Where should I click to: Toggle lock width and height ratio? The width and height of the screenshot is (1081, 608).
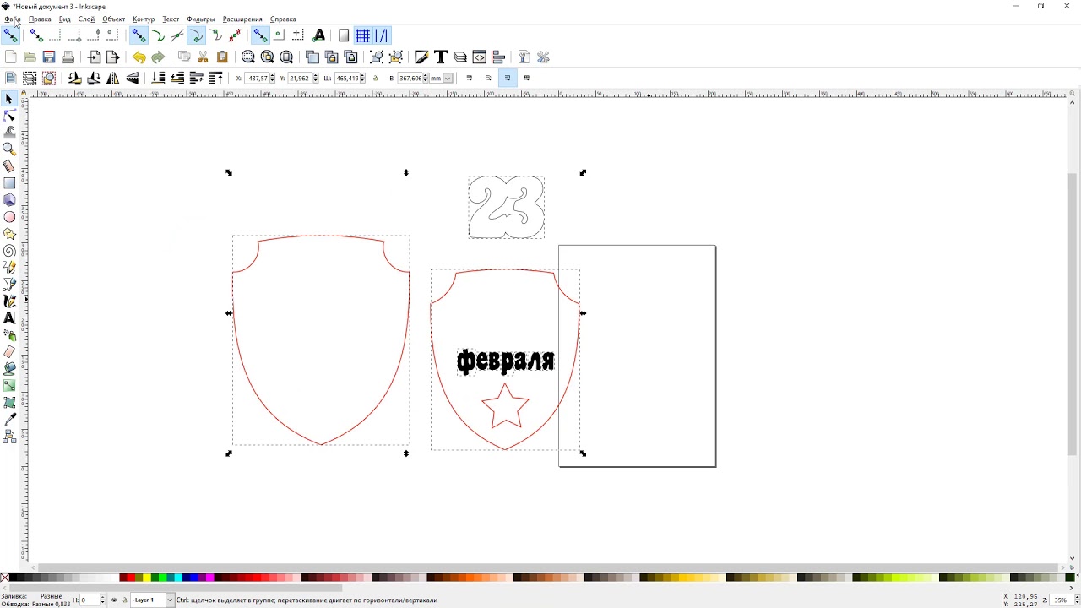(376, 79)
